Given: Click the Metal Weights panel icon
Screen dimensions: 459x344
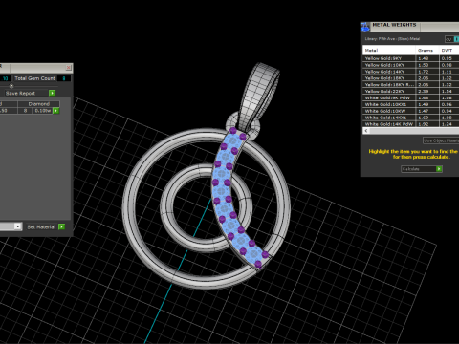Looking at the screenshot, I should pos(365,27).
